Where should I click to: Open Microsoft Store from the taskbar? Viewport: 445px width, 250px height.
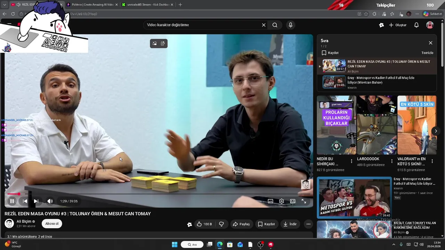click(x=230, y=244)
